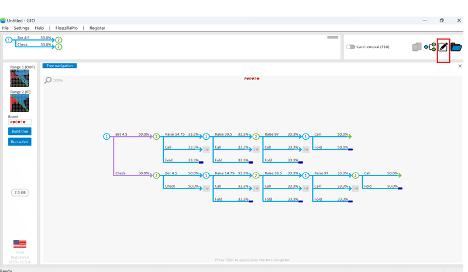Viewport: 468px width, 272px height.
Task: Click the gray copy pages icon
Action: pos(417,47)
